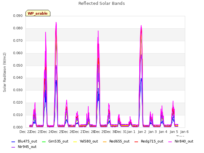
Task: Click the 0.000 y-axis tick label
Action: [18, 127]
